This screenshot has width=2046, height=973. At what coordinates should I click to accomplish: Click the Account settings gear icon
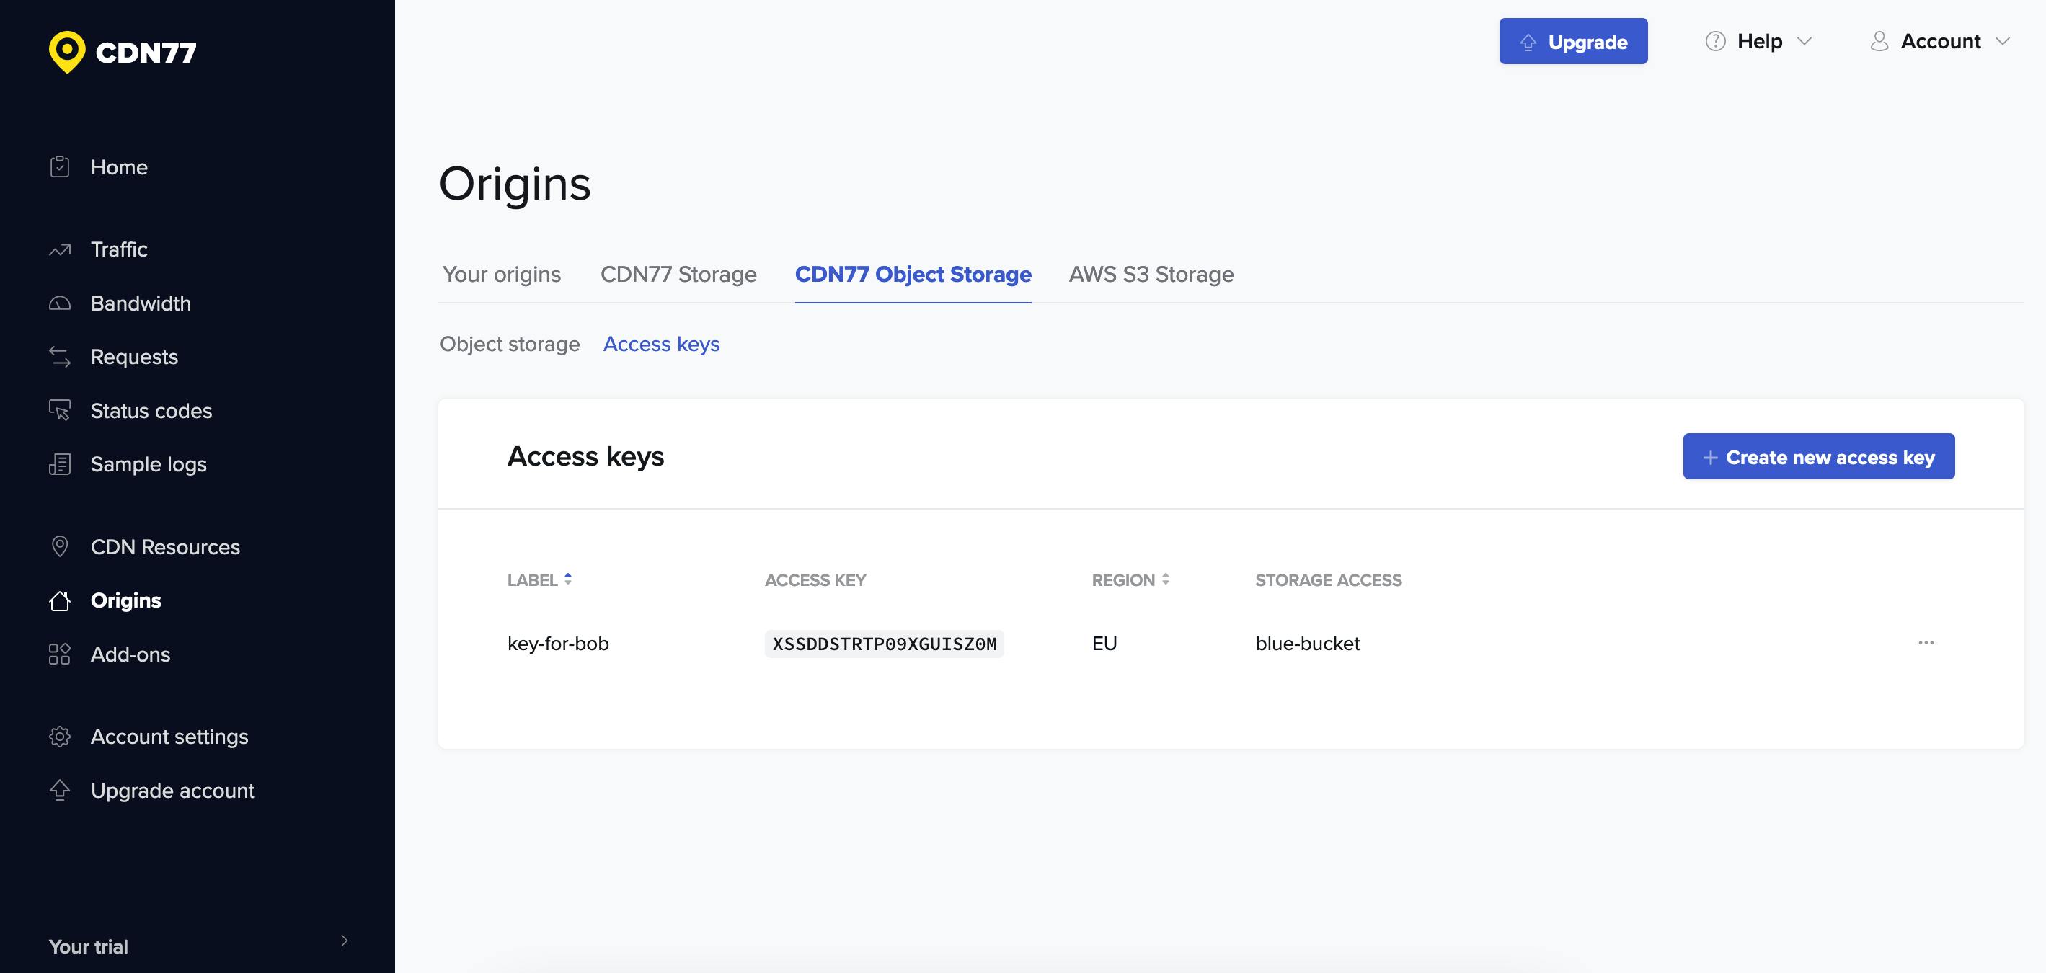[x=60, y=737]
